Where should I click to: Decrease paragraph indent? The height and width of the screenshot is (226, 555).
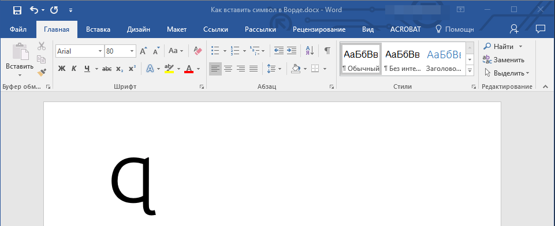[279, 51]
